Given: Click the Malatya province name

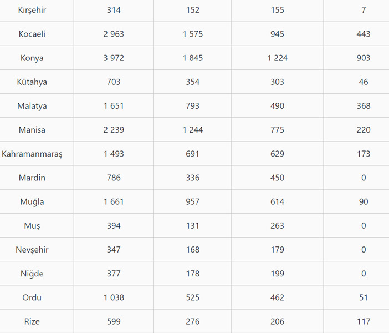Looking at the screenshot, I should point(32,105).
